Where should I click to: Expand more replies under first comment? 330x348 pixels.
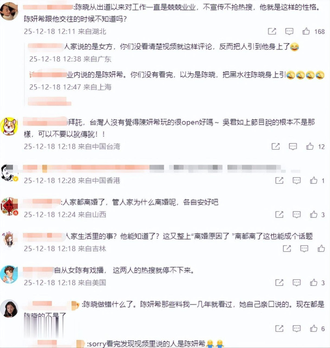click(50, 101)
